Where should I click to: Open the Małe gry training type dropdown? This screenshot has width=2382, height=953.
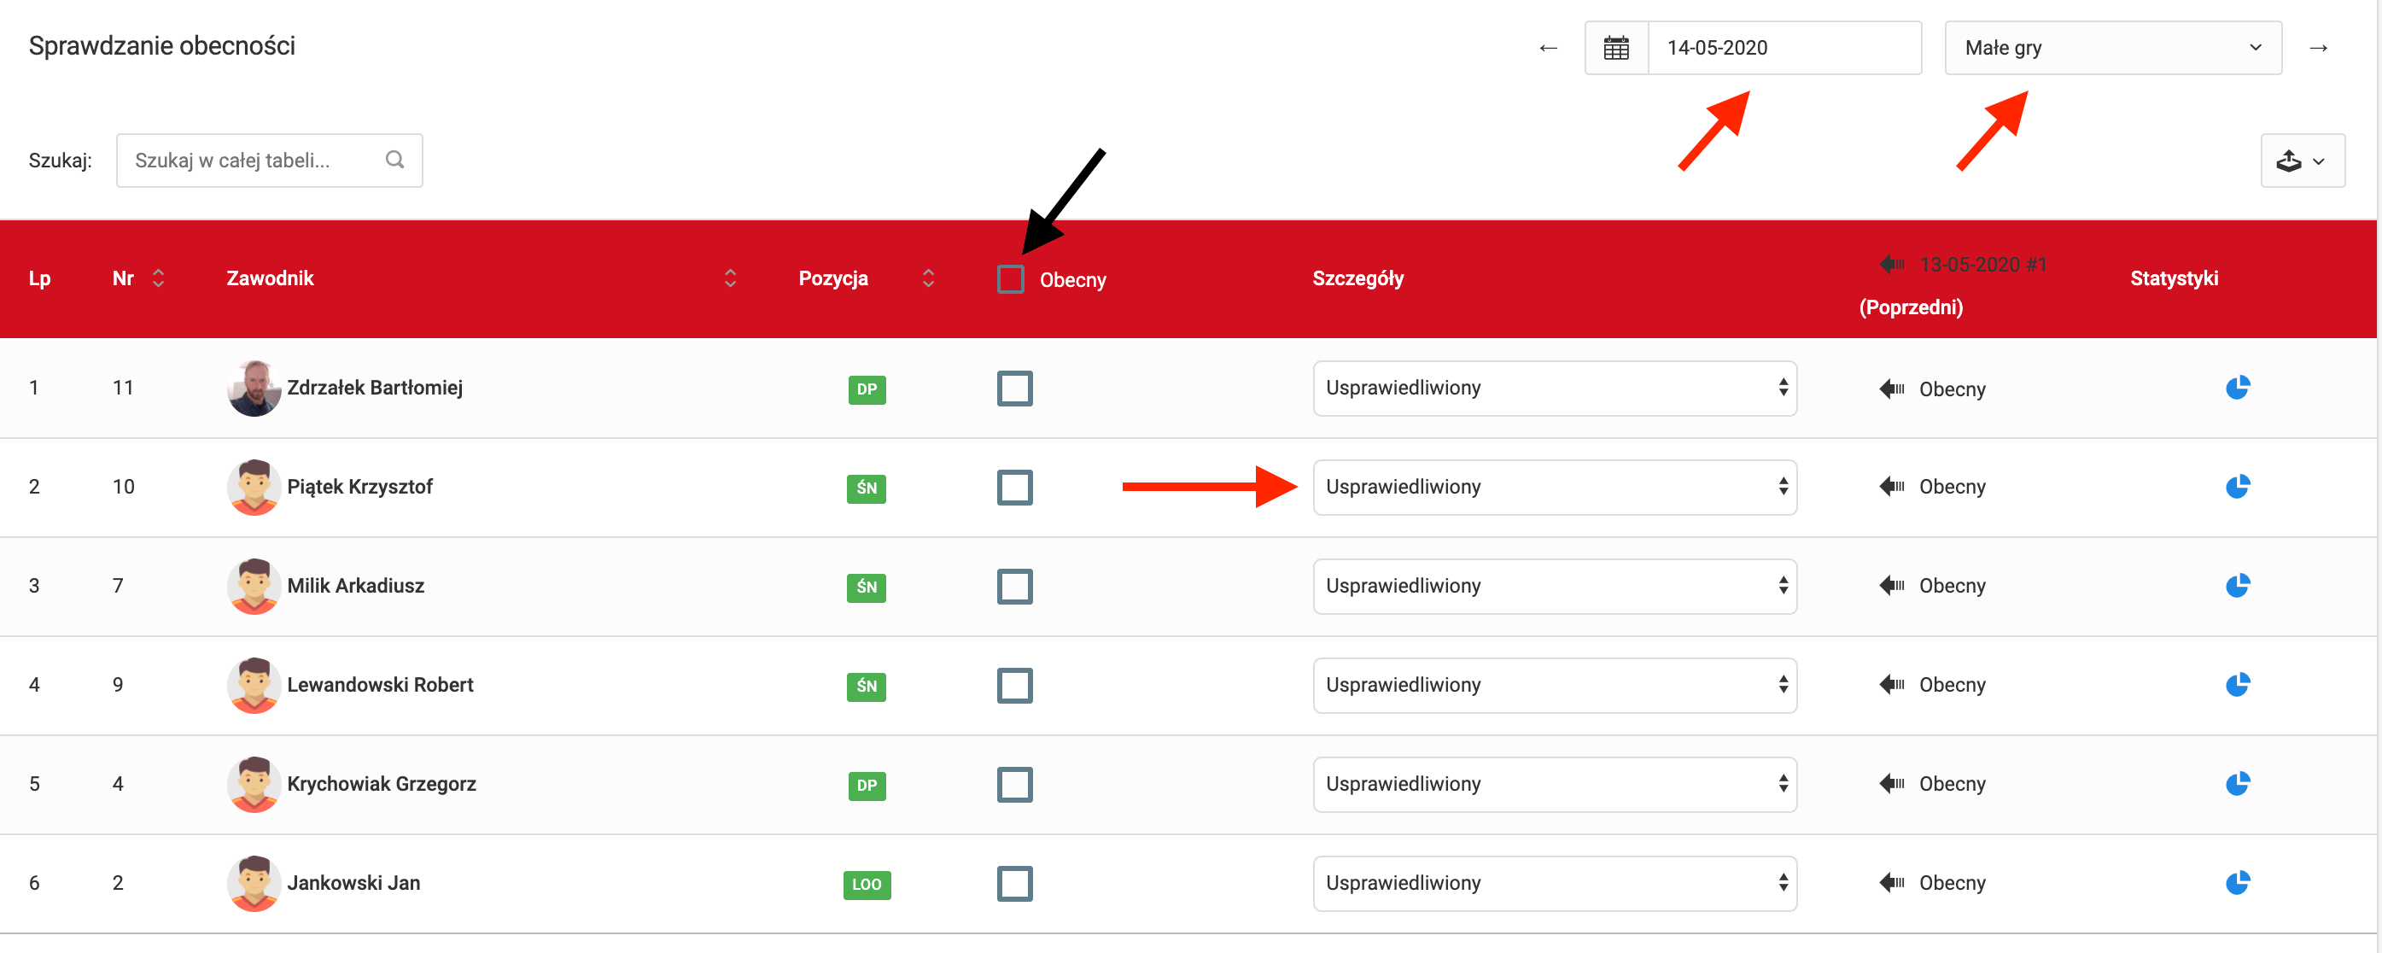(2112, 48)
